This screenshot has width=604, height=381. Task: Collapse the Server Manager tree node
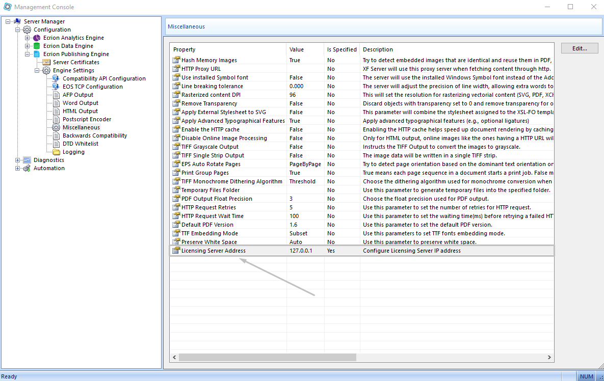[8, 21]
